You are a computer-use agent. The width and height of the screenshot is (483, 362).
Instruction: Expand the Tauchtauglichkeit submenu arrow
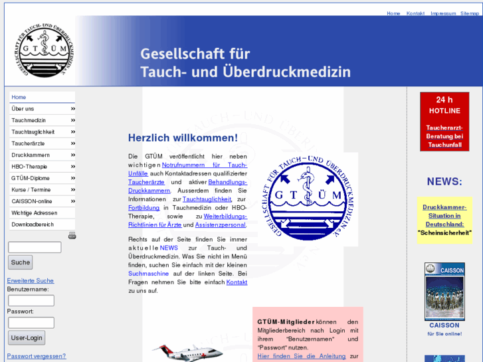(73, 132)
